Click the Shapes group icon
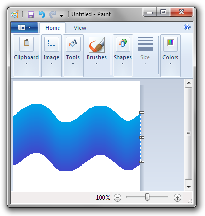 pyautogui.click(x=123, y=44)
